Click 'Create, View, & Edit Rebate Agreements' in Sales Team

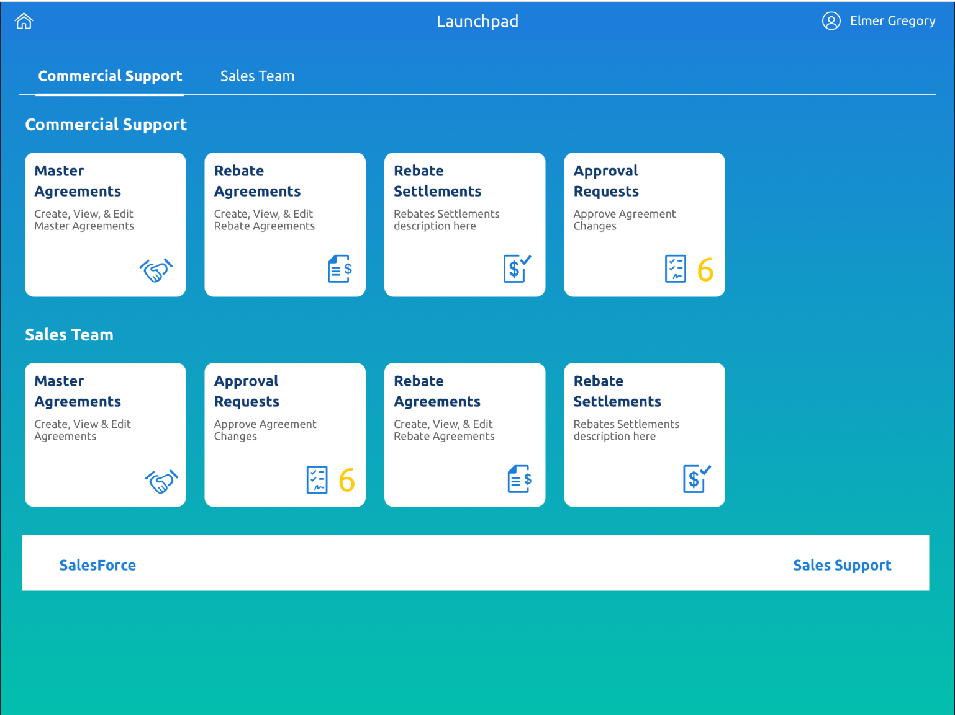pyautogui.click(x=444, y=430)
